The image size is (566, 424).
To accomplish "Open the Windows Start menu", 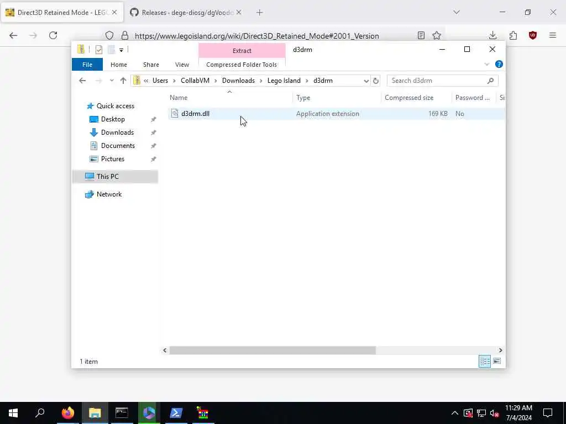I will pyautogui.click(x=13, y=413).
